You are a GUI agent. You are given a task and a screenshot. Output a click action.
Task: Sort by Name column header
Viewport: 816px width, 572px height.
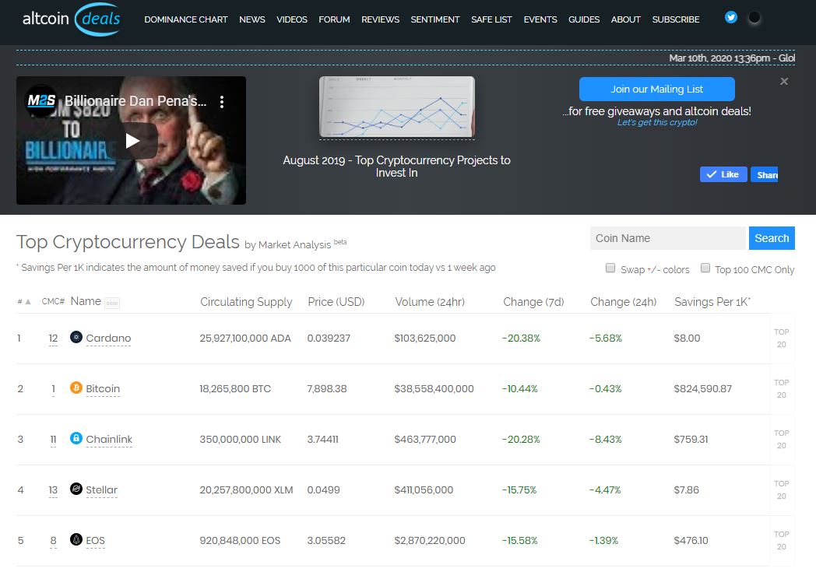click(86, 301)
